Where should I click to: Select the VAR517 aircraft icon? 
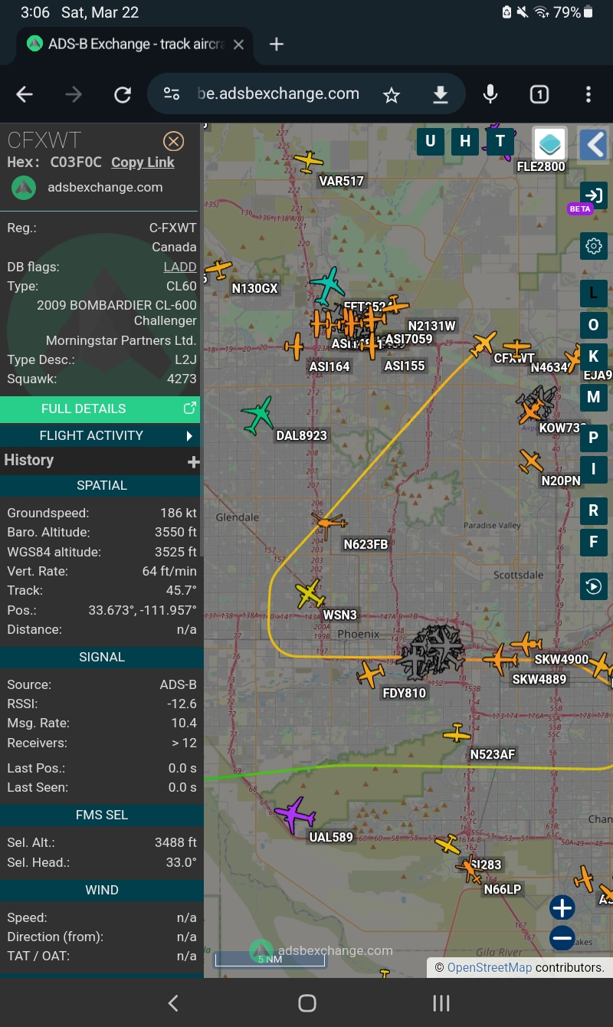pos(308,162)
